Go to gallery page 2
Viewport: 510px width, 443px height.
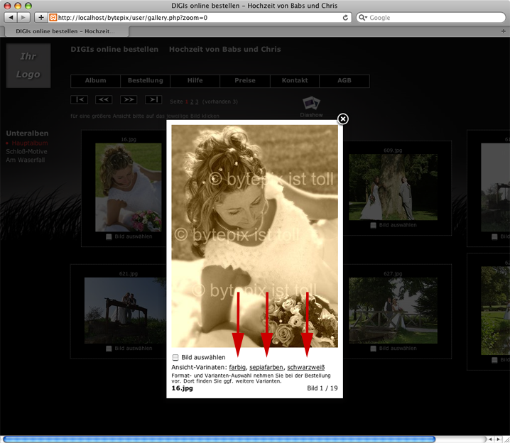(x=192, y=102)
